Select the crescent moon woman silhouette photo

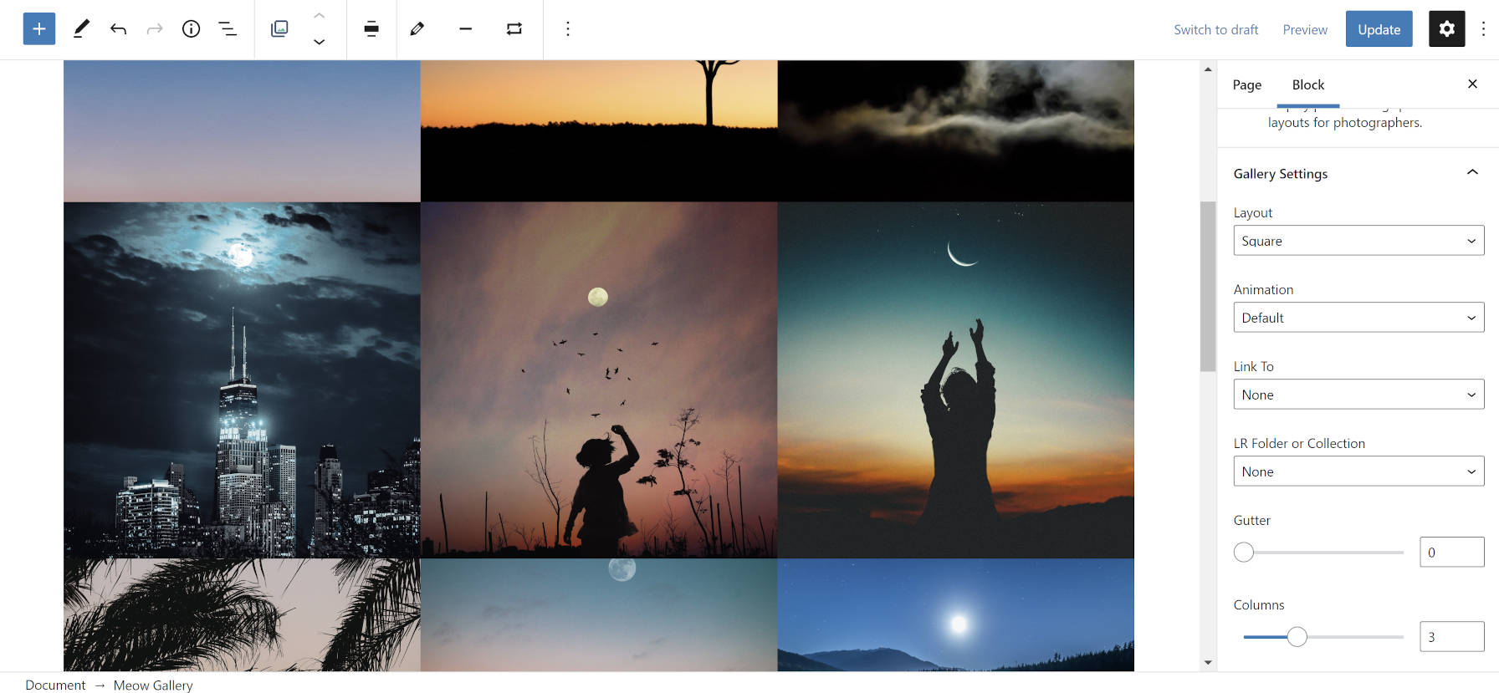click(x=956, y=380)
